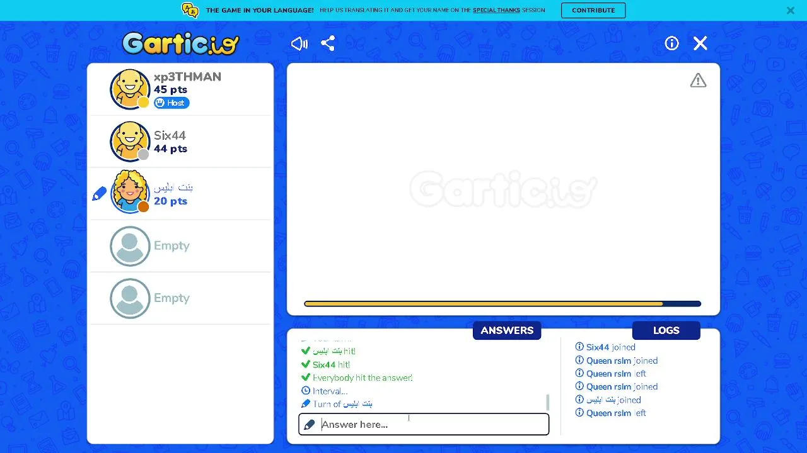
Task: Open the share room icon
Action: 328,43
